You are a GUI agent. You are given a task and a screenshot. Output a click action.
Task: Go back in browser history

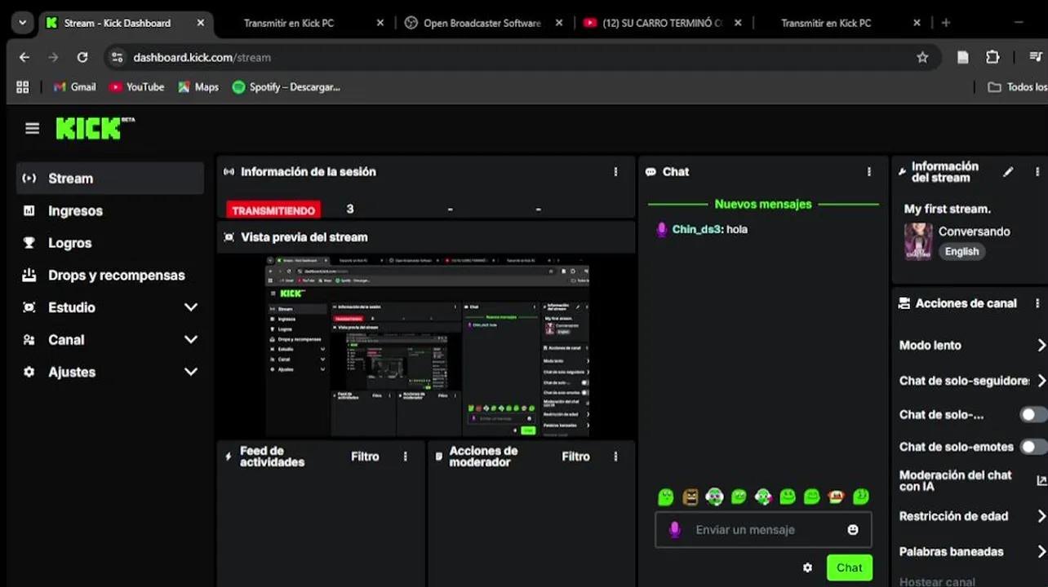(24, 57)
